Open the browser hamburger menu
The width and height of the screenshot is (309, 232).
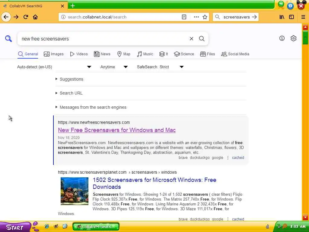tap(303, 17)
